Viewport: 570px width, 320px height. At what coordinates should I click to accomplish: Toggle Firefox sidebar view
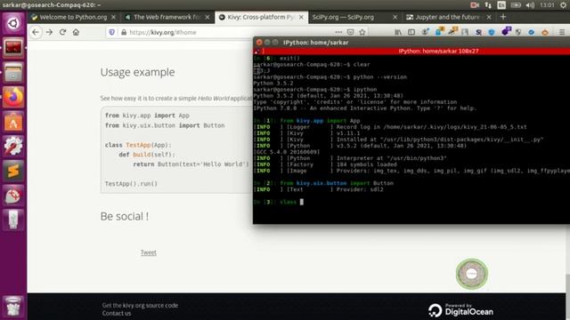(411, 32)
